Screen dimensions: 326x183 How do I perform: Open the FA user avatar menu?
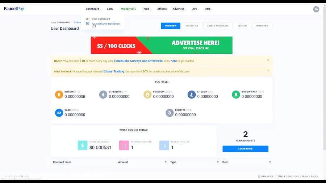[316, 9]
